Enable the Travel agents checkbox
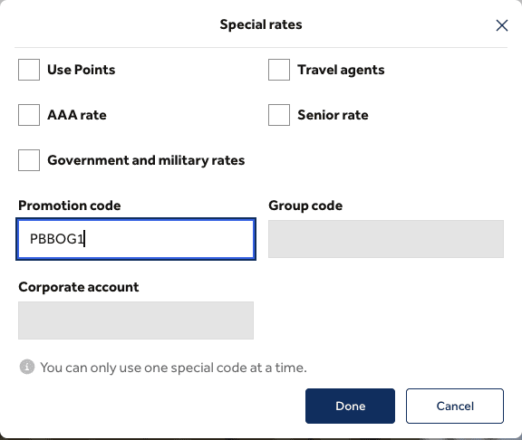The height and width of the screenshot is (440, 522). coord(279,70)
